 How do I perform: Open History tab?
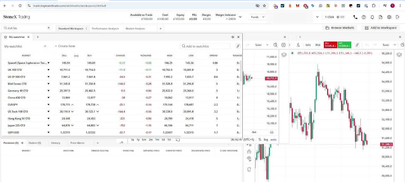[x=56, y=143]
